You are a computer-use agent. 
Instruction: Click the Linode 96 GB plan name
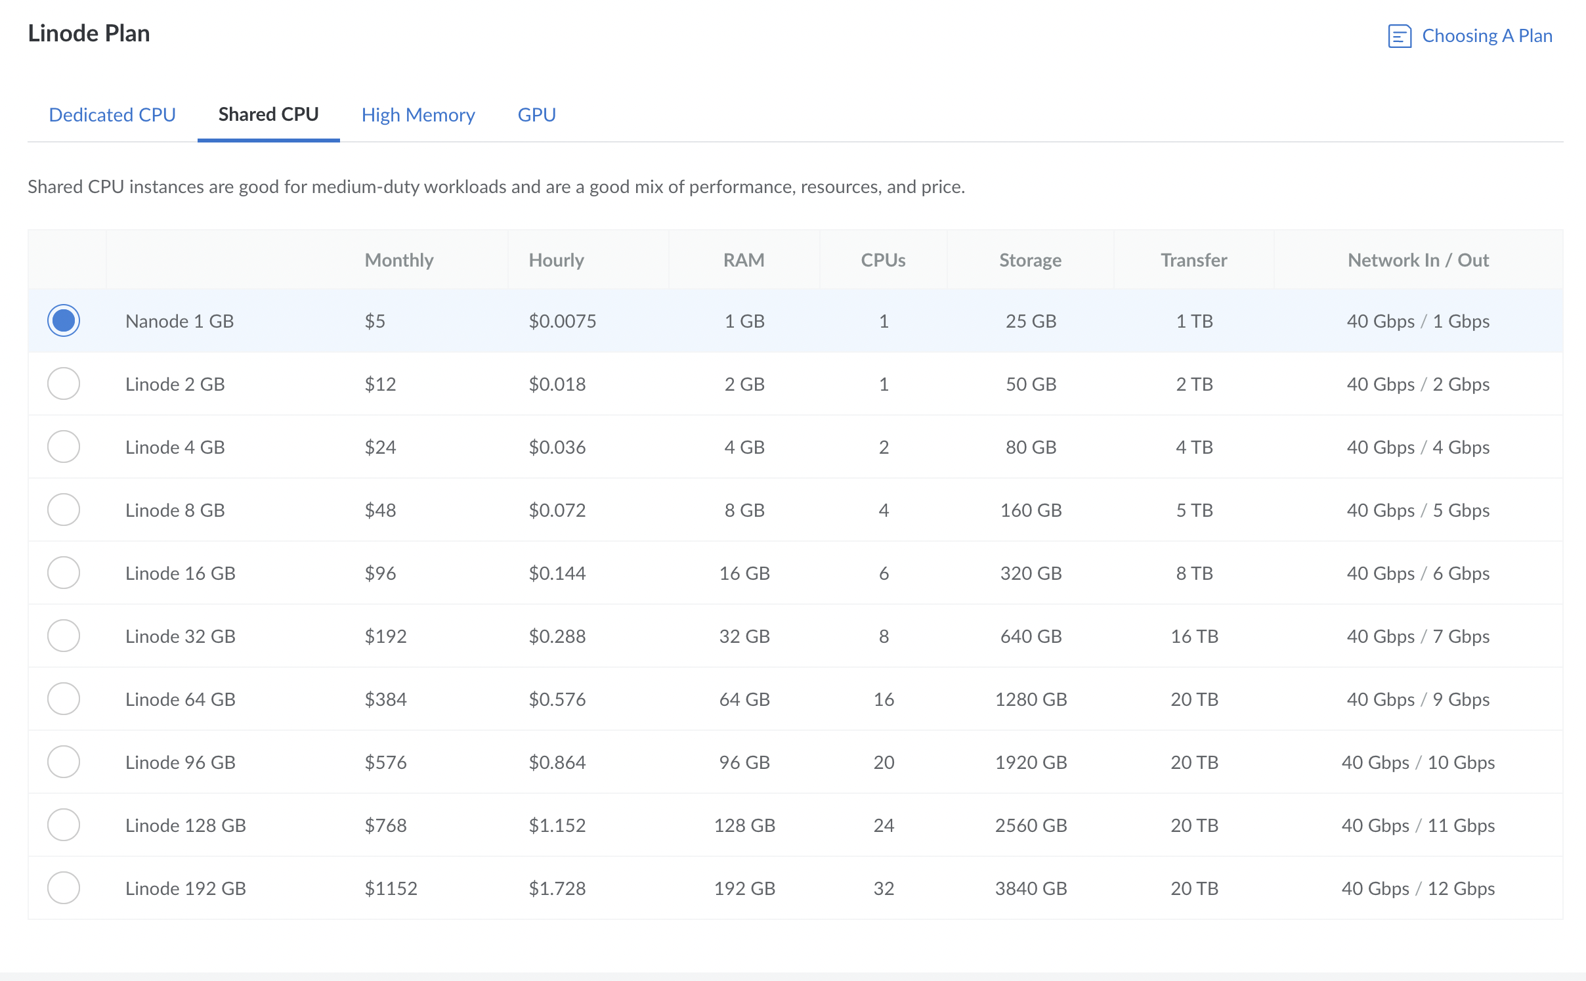181,762
